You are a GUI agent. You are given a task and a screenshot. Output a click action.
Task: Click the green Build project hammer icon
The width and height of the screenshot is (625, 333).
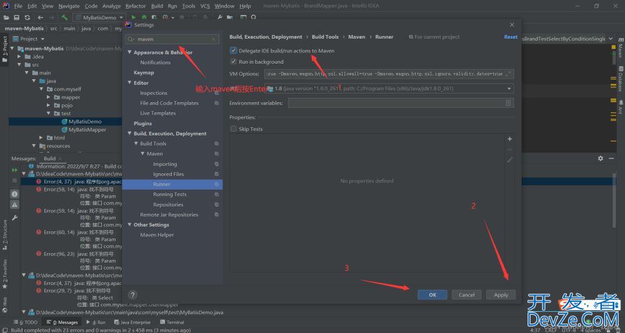[x=64, y=17]
